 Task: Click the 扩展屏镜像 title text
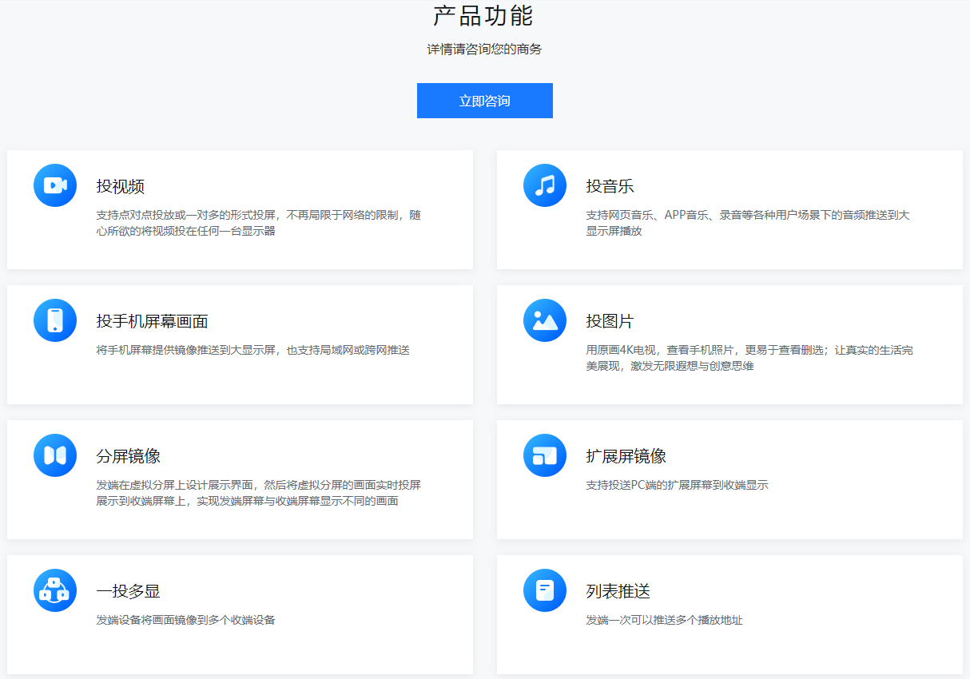[x=626, y=457]
